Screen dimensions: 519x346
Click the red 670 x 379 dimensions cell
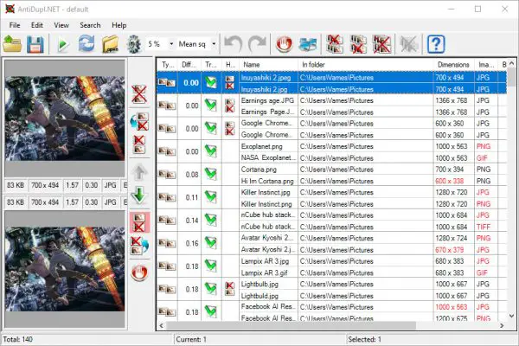450,250
